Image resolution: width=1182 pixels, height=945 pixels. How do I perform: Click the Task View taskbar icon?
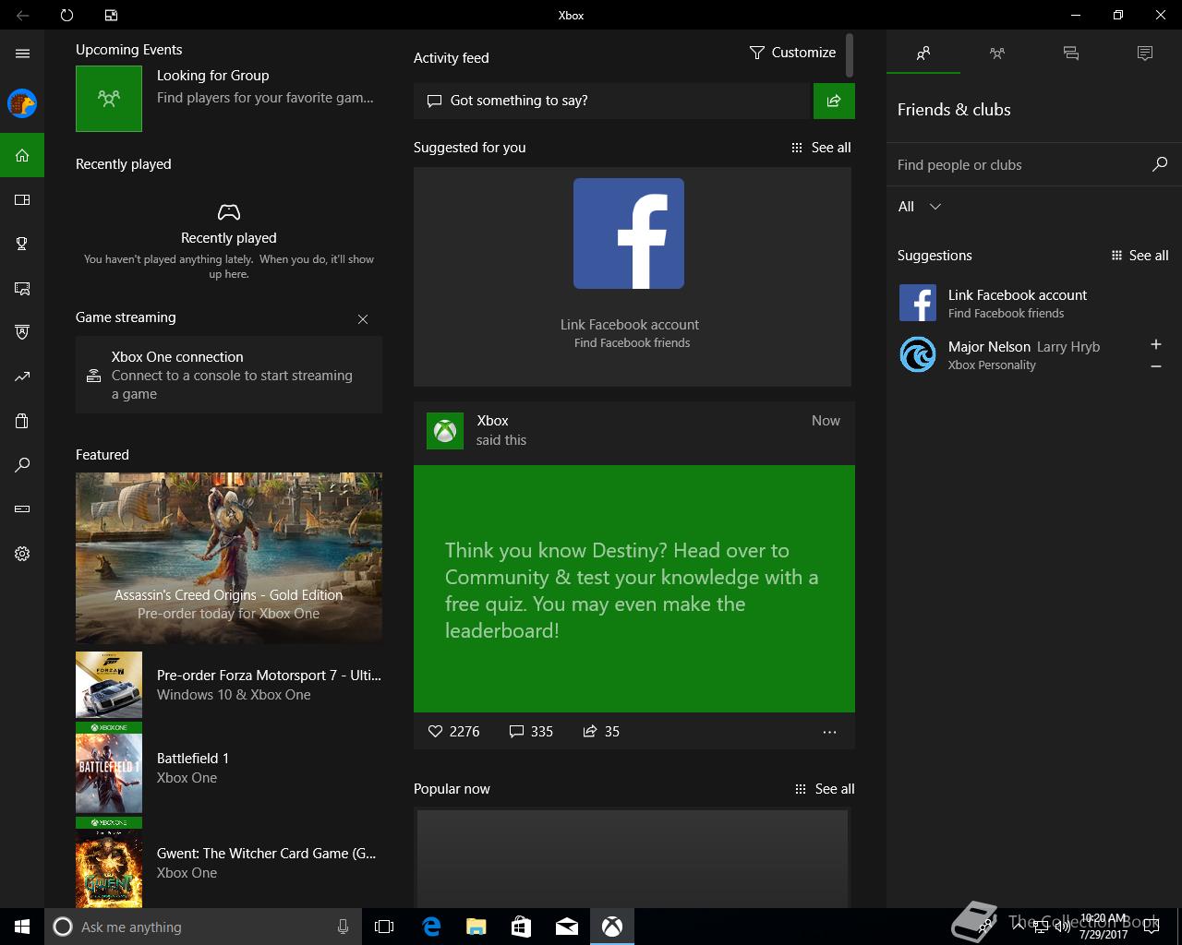384,927
